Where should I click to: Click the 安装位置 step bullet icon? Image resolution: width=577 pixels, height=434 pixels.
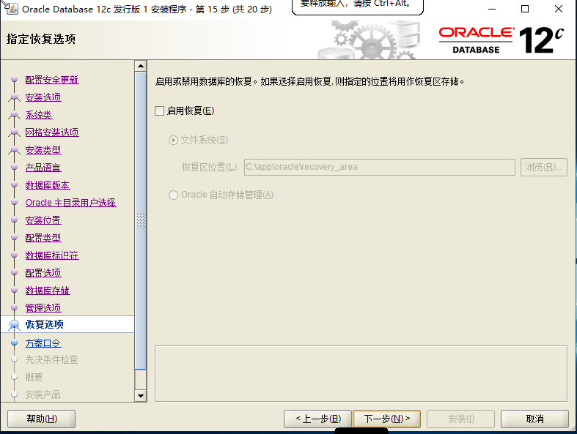coord(15,220)
